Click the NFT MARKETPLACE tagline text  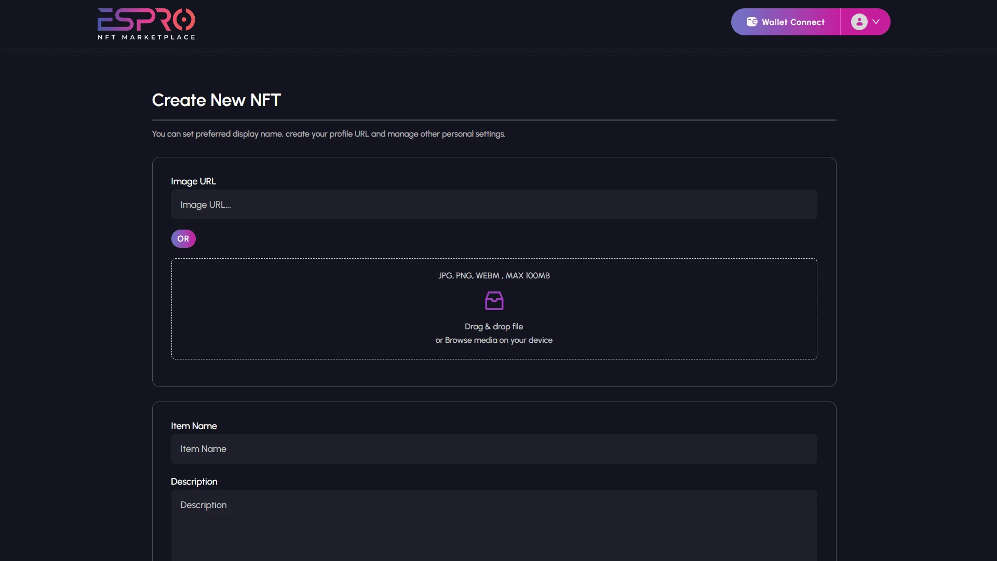(x=146, y=37)
